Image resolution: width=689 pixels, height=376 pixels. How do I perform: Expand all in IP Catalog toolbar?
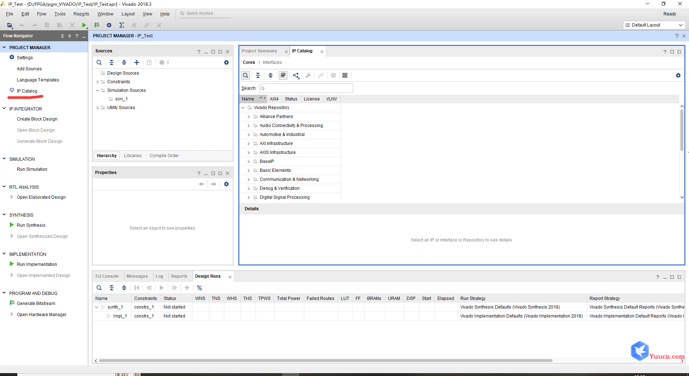[x=271, y=75]
